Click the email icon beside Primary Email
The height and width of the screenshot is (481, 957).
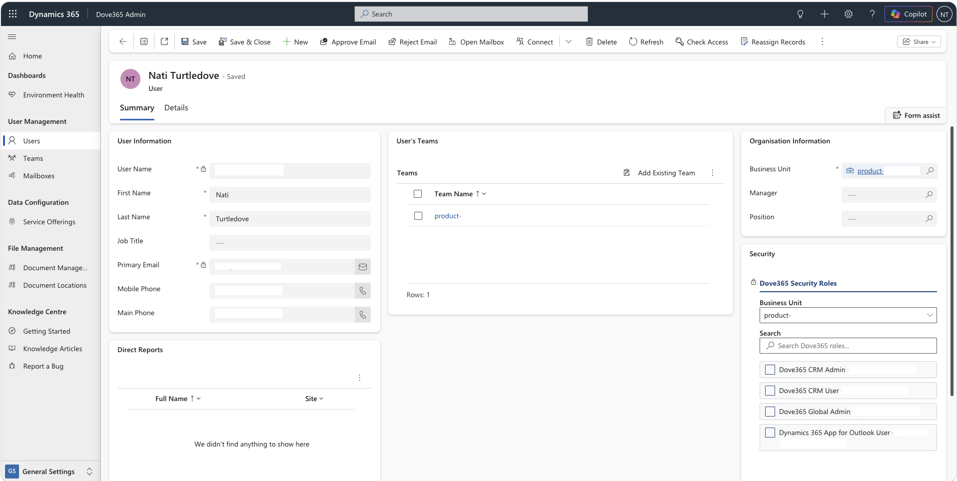pyautogui.click(x=363, y=267)
